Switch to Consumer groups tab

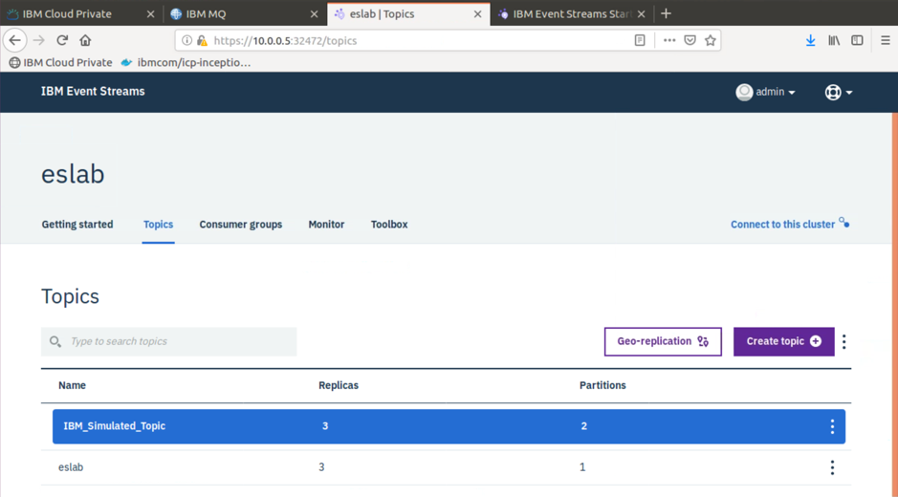241,225
